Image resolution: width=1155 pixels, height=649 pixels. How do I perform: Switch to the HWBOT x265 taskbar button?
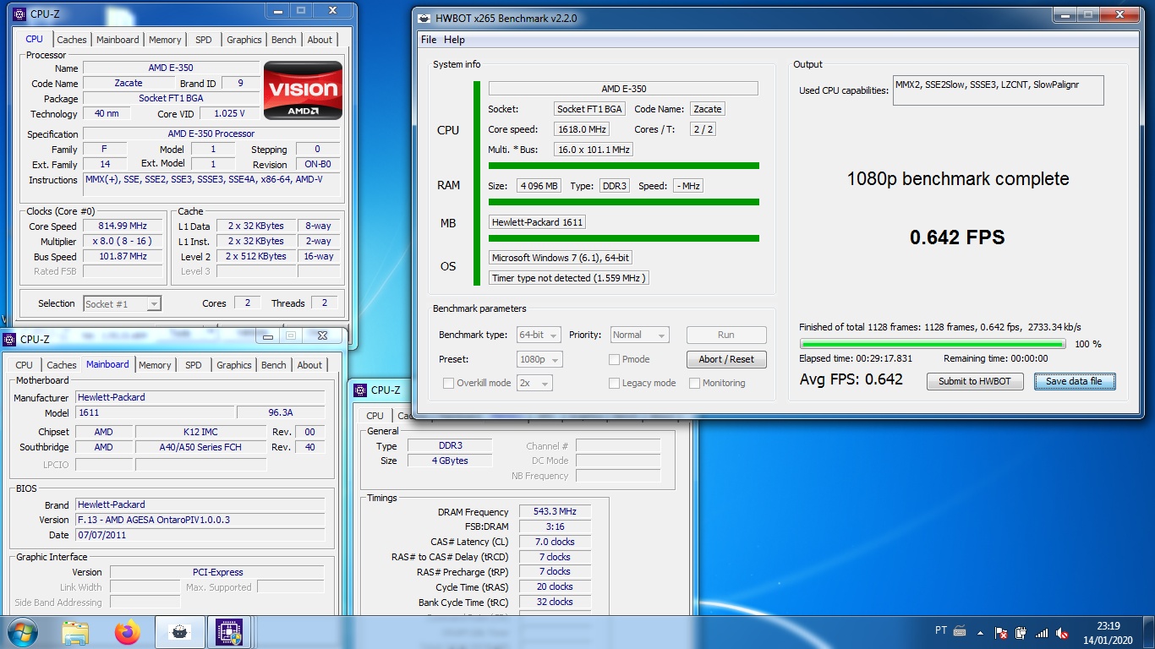click(178, 632)
